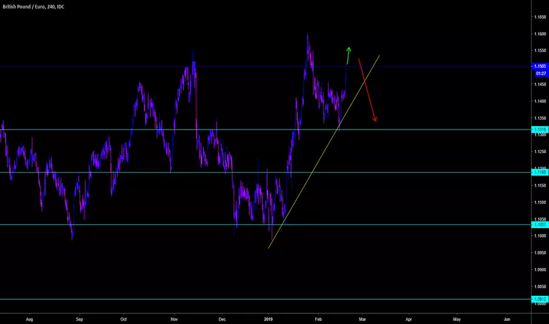Click the Jun label on time axis
The height and width of the screenshot is (324, 549).
(x=507, y=319)
